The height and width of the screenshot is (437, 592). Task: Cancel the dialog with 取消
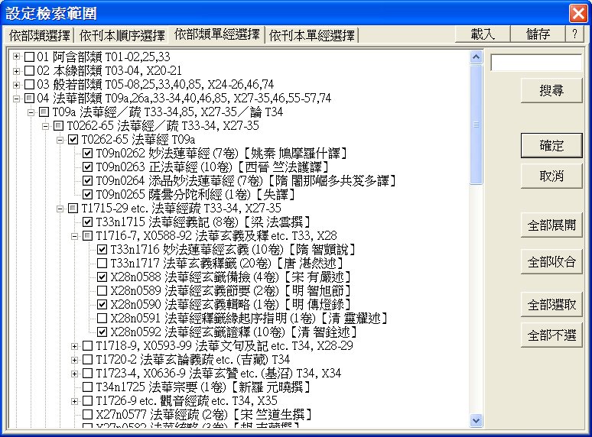pyautogui.click(x=551, y=176)
